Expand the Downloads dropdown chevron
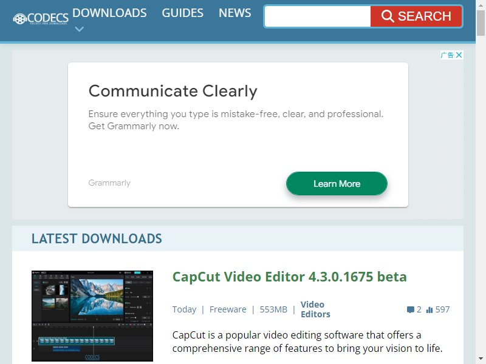This screenshot has width=486, height=364. (x=80, y=29)
